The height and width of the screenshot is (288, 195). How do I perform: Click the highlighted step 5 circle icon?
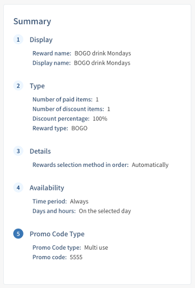click(x=18, y=234)
